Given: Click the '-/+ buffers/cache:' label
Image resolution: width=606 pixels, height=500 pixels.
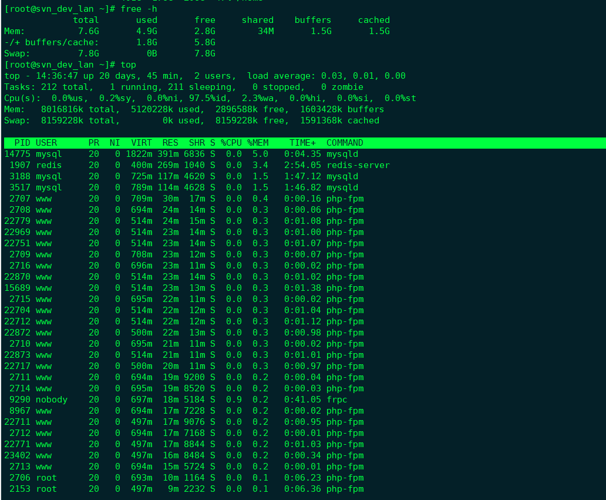Looking at the screenshot, I should click(x=52, y=42).
